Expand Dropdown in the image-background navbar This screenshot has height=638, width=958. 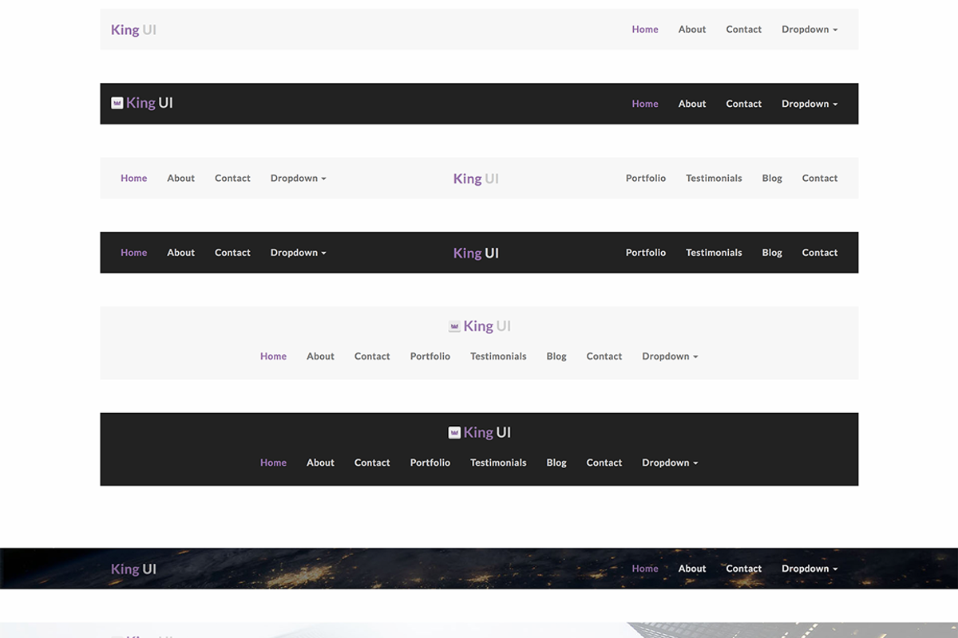click(x=809, y=568)
